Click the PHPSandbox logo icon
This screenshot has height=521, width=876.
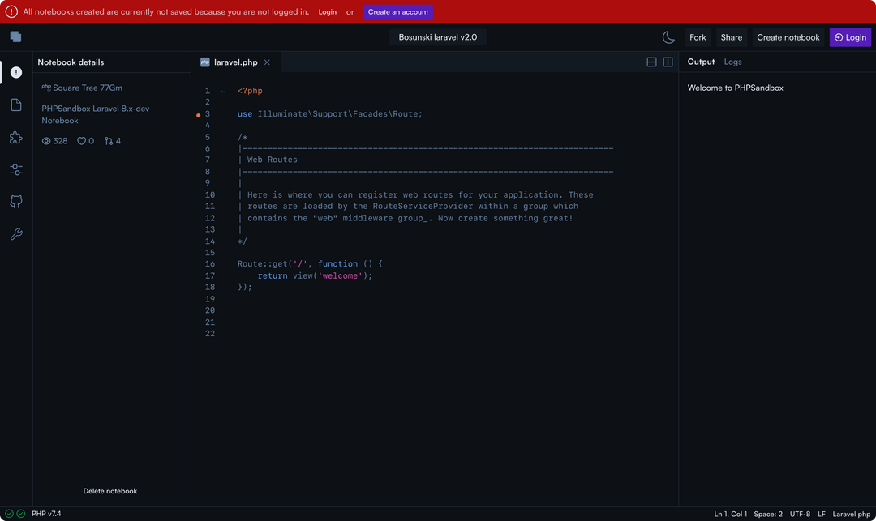[15, 36]
